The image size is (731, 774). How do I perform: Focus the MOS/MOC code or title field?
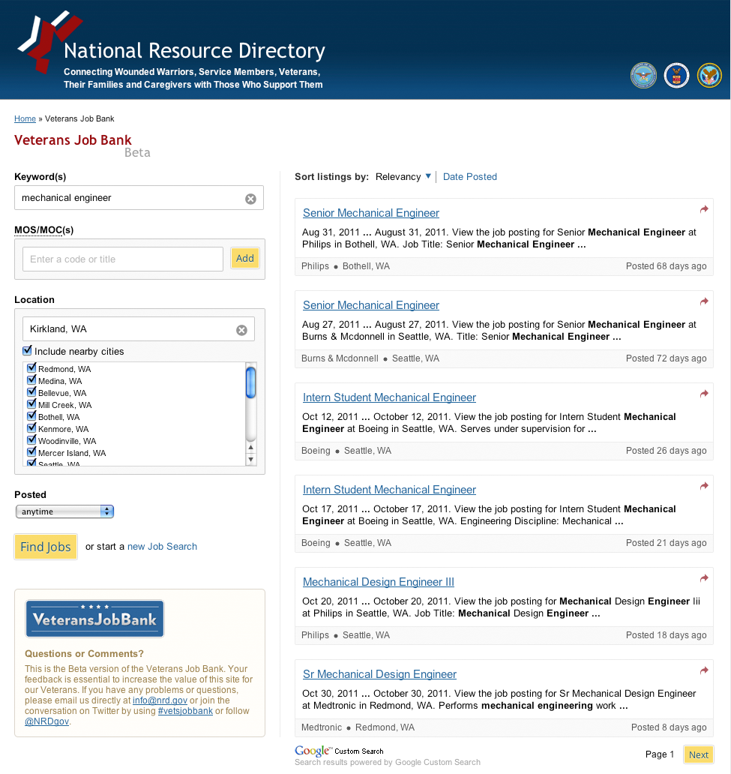tap(123, 259)
